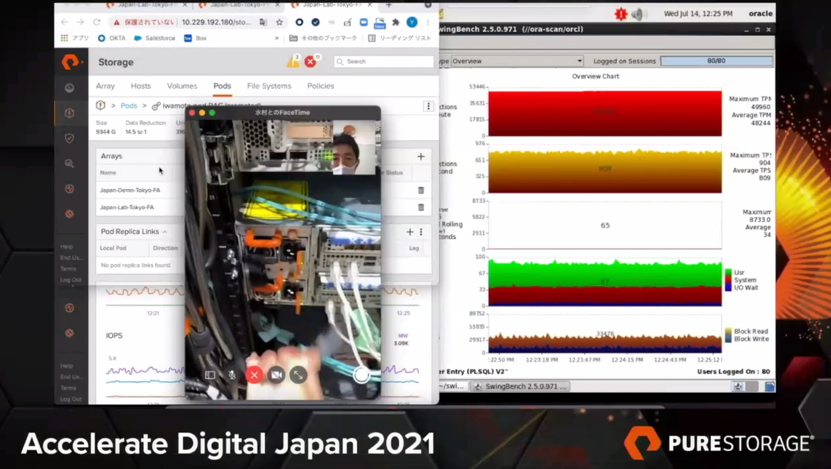Open the Chrome extensions puzzle icon
The image size is (831, 469).
[x=396, y=22]
